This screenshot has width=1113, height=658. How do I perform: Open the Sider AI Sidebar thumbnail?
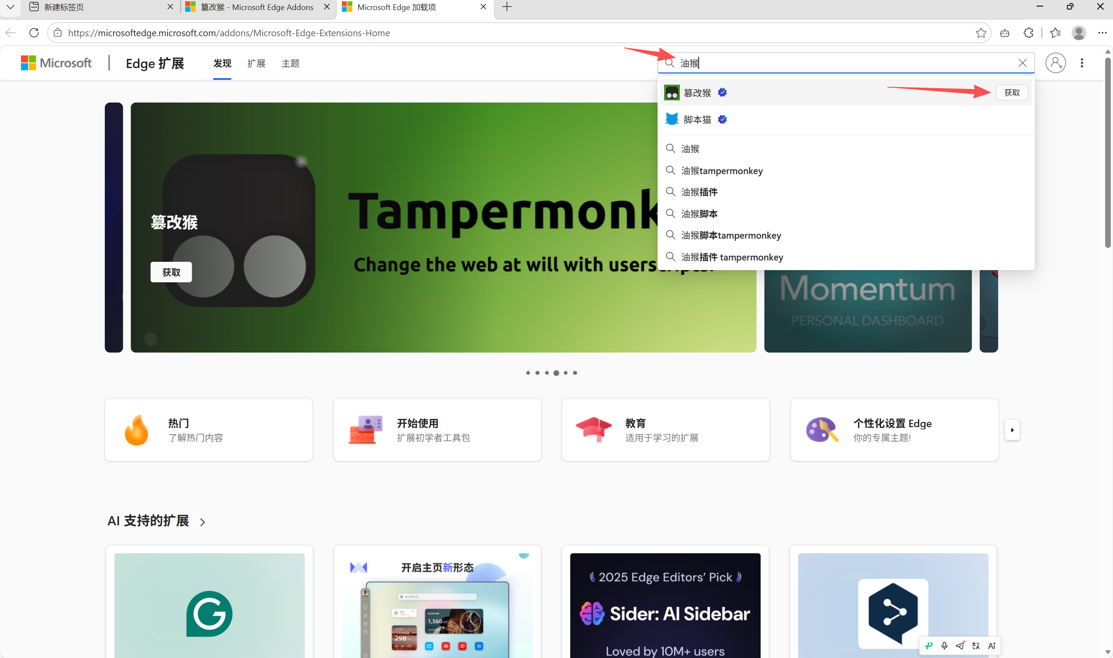coord(665,606)
